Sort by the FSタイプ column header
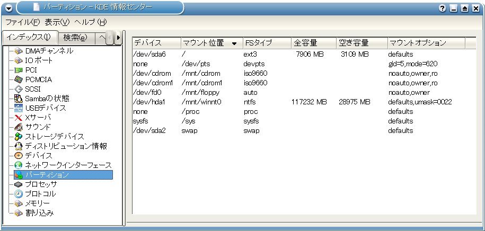 [267, 43]
